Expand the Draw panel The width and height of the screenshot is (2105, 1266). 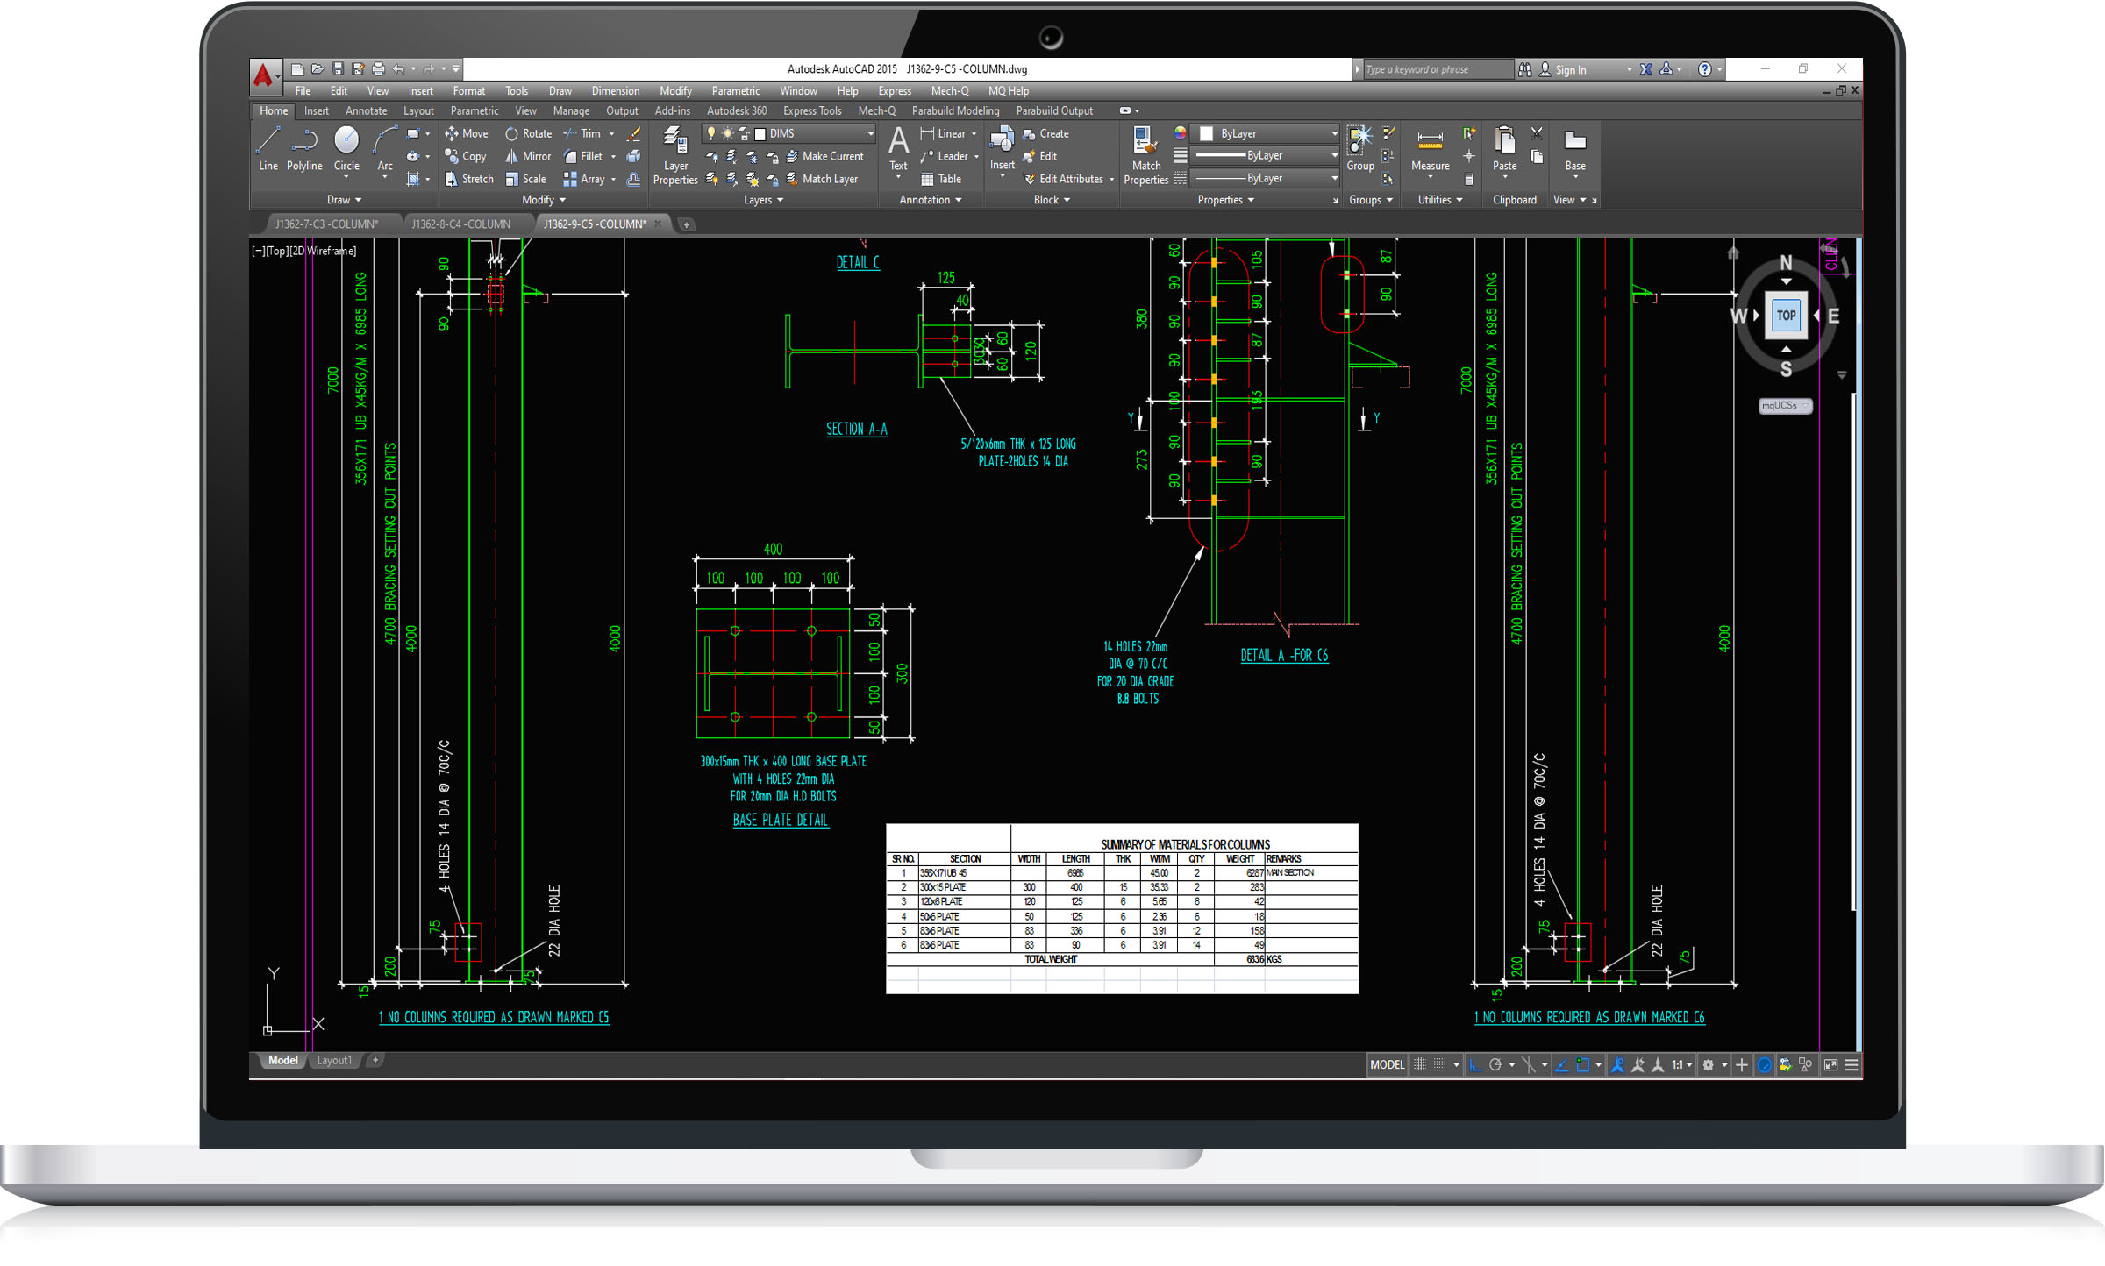[x=344, y=200]
